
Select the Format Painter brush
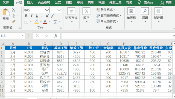(13, 22)
